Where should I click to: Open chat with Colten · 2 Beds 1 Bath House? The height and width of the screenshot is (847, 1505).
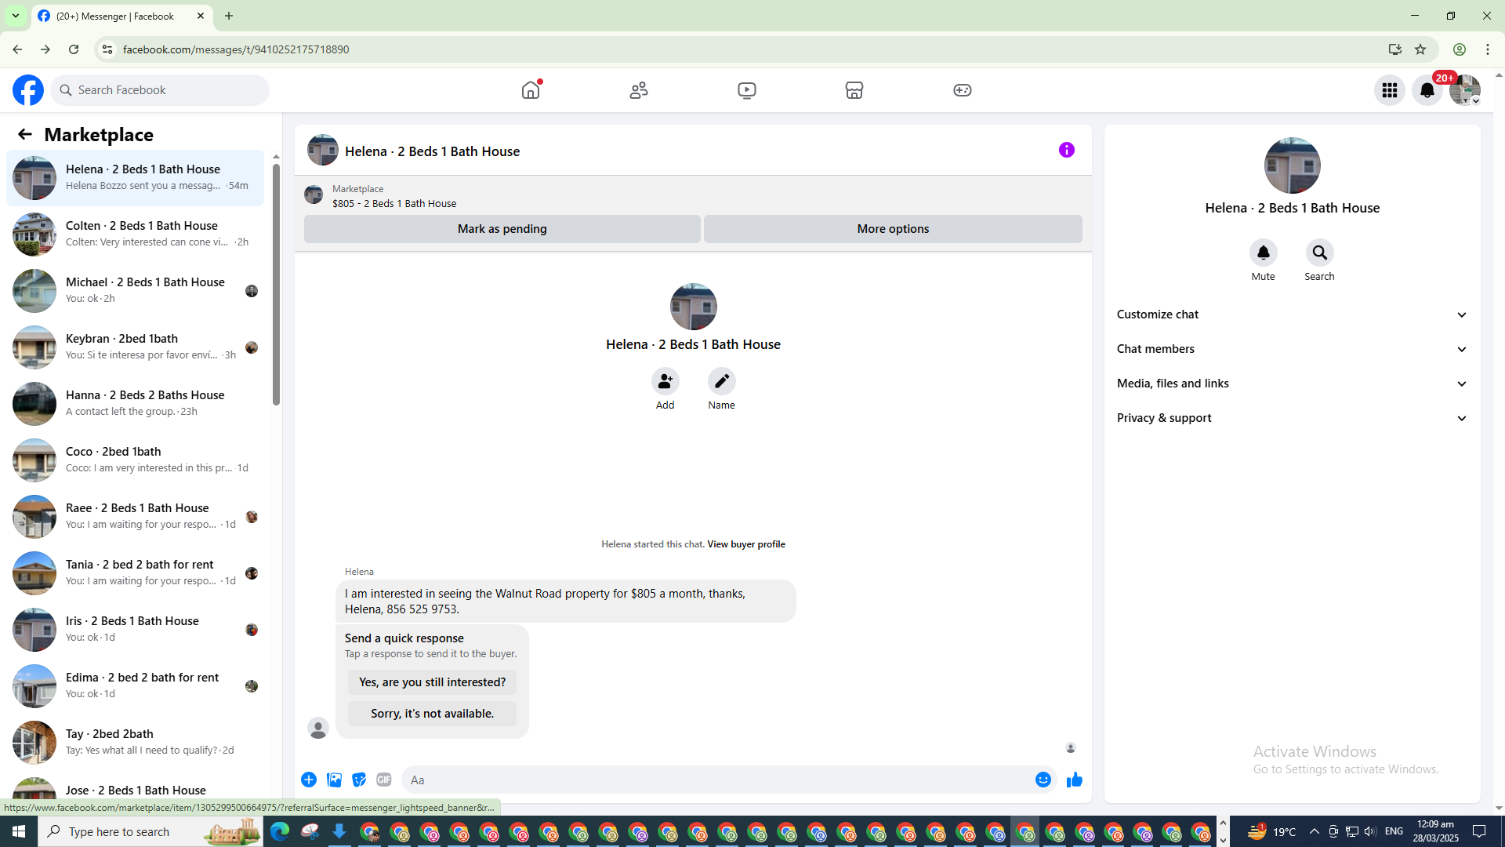[x=135, y=234]
